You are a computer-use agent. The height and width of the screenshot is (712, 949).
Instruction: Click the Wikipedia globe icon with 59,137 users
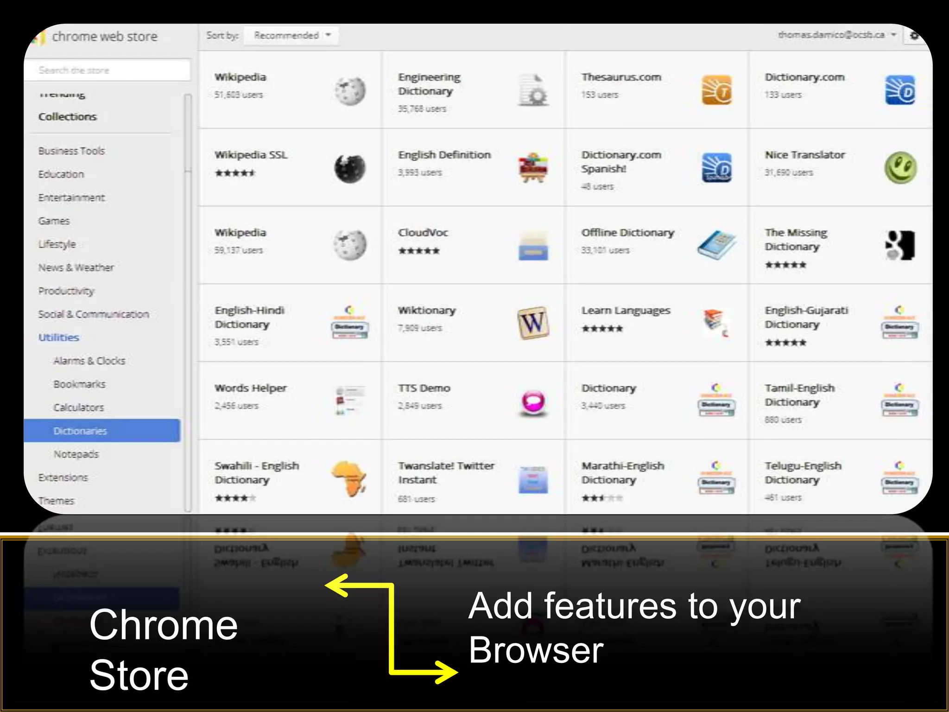350,245
